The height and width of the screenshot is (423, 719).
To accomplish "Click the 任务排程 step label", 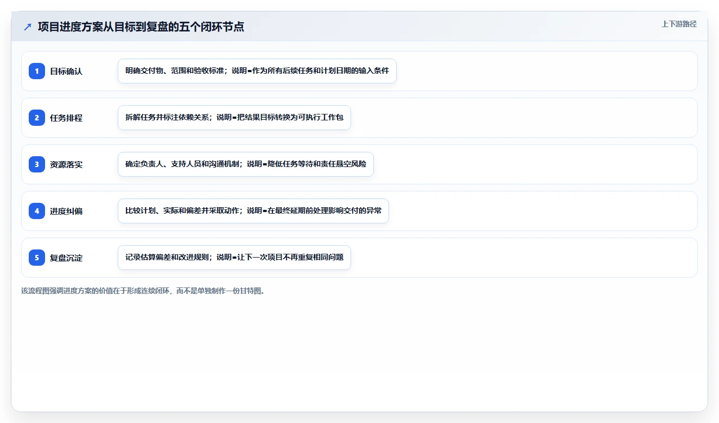I will pos(66,118).
